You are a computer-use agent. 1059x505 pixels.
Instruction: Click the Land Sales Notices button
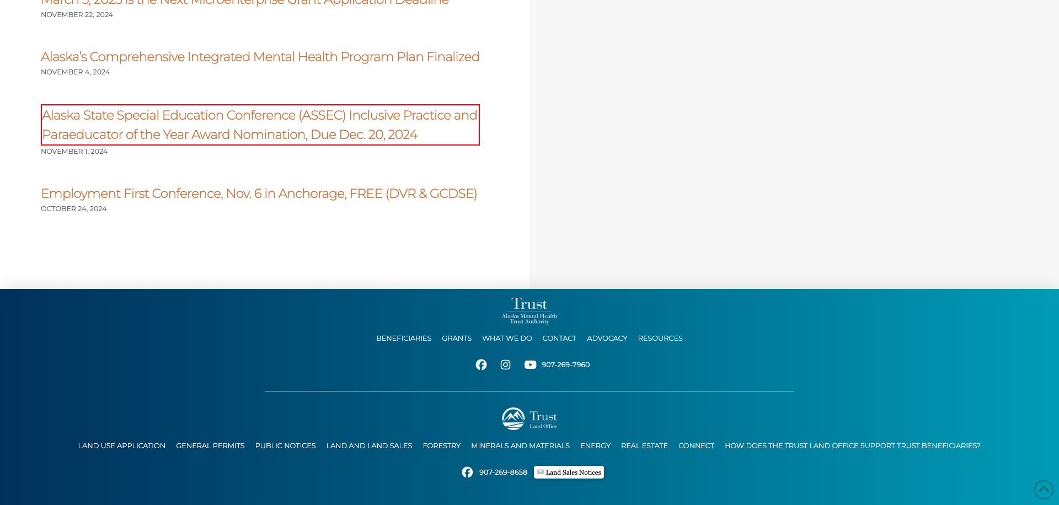coord(569,472)
